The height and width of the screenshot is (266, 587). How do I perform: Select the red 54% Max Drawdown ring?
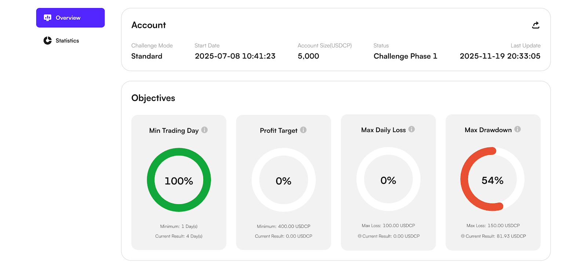pos(492,179)
